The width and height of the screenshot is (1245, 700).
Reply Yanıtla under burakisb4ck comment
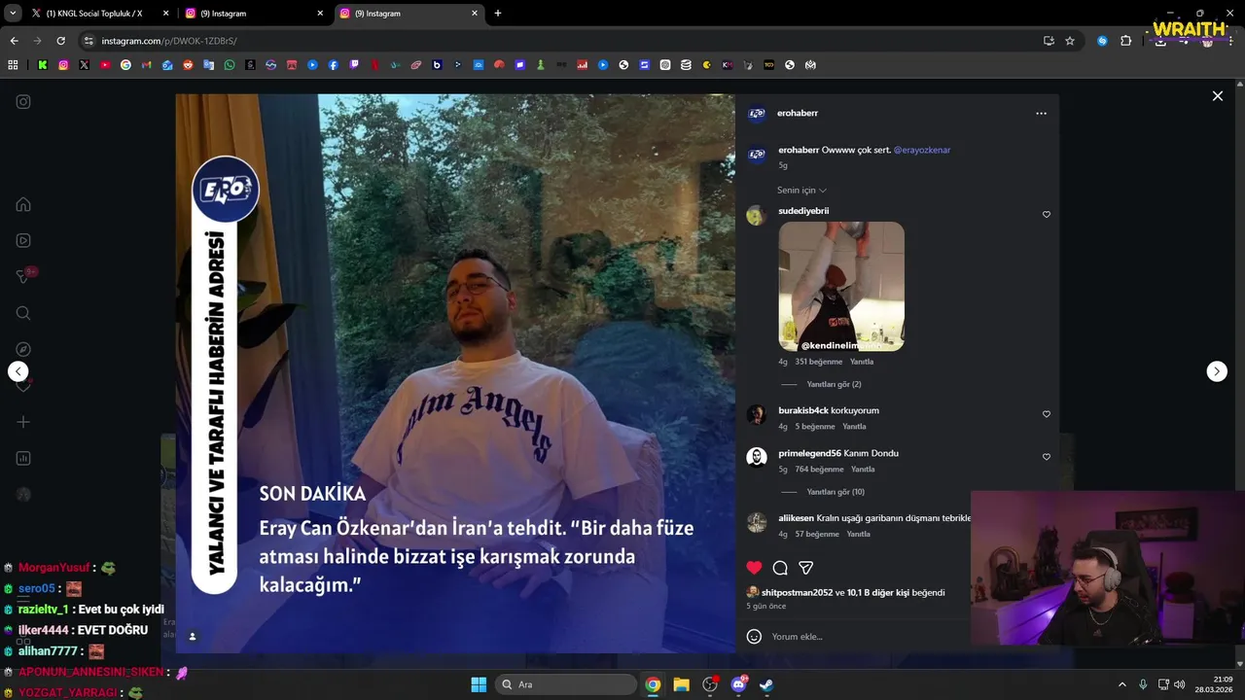tap(854, 427)
